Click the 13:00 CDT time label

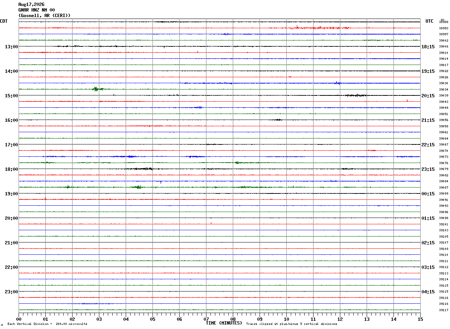[11, 47]
